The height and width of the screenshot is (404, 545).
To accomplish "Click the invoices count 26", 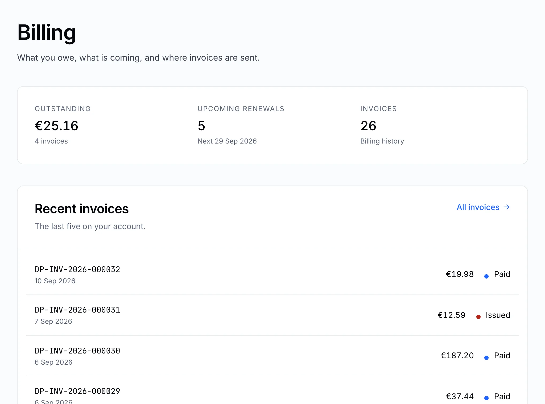I will tap(368, 126).
